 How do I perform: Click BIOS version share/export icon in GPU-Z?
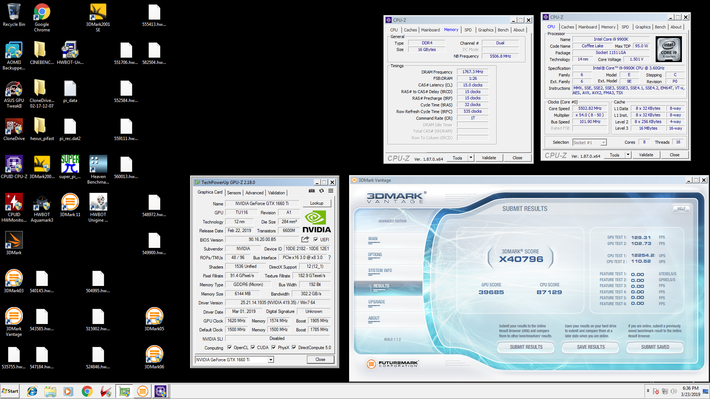pyautogui.click(x=305, y=239)
